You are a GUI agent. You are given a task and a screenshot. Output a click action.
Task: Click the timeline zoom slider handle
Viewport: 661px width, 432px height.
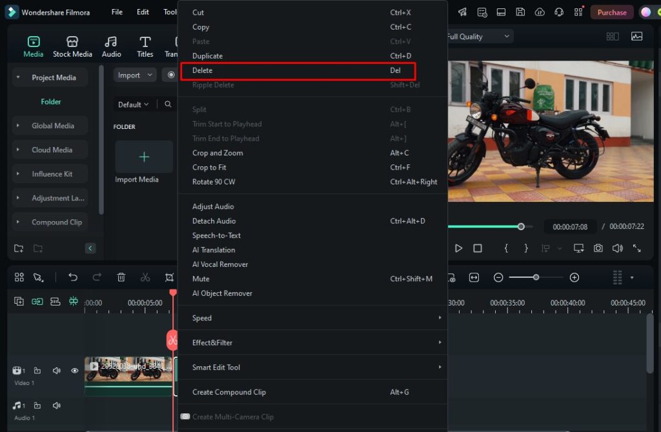tap(536, 277)
